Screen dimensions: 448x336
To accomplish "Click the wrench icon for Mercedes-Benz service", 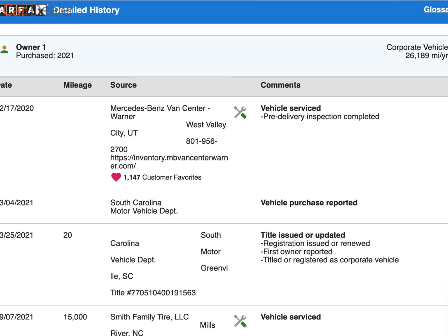I will click(x=240, y=112).
